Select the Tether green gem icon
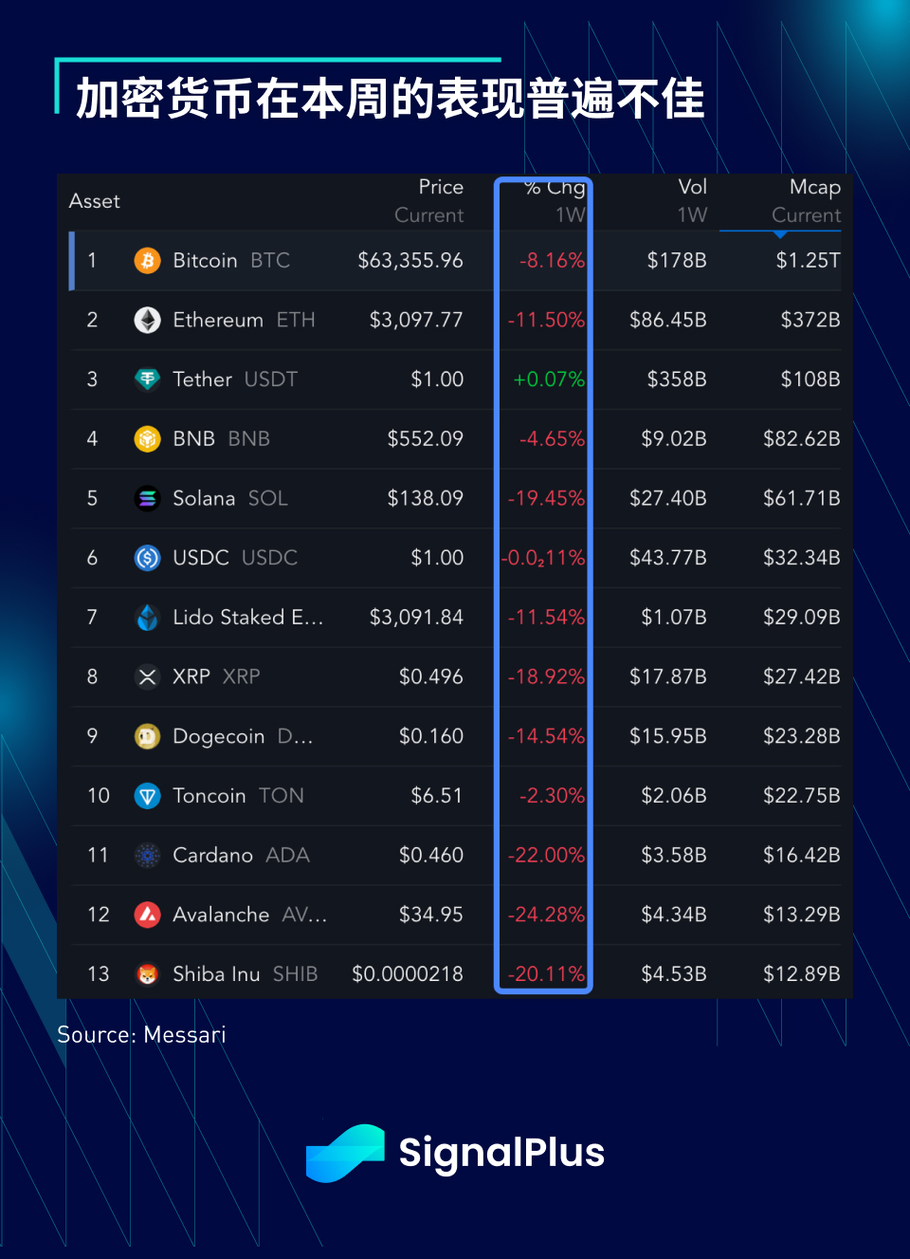 point(147,380)
